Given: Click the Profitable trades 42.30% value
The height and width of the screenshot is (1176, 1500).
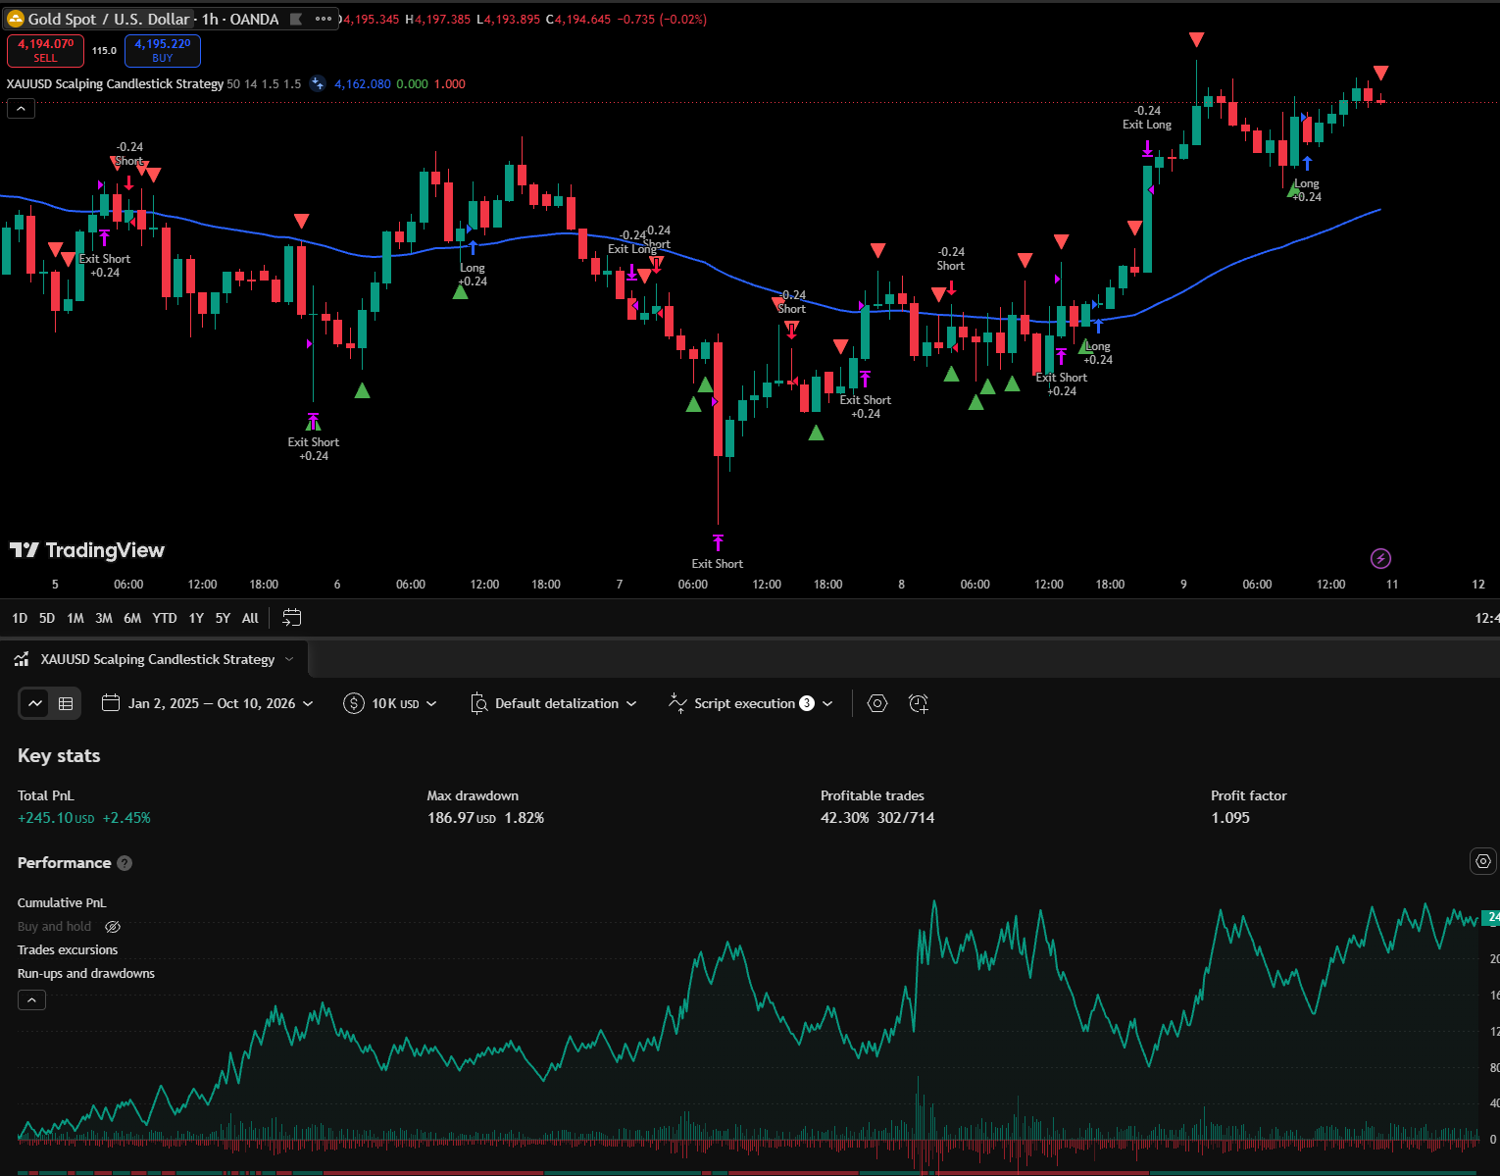Looking at the screenshot, I should click(845, 818).
